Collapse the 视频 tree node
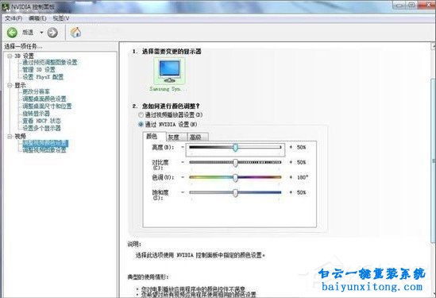The image size is (436, 298). pyautogui.click(x=10, y=136)
